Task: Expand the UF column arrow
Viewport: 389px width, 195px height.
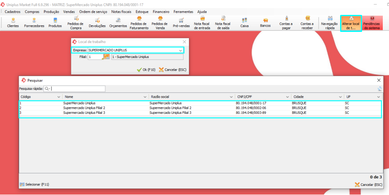Action: (x=379, y=97)
